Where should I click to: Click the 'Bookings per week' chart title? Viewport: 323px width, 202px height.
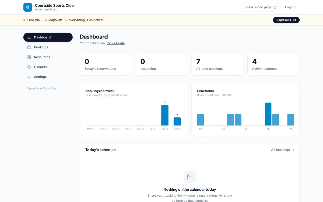click(x=100, y=91)
